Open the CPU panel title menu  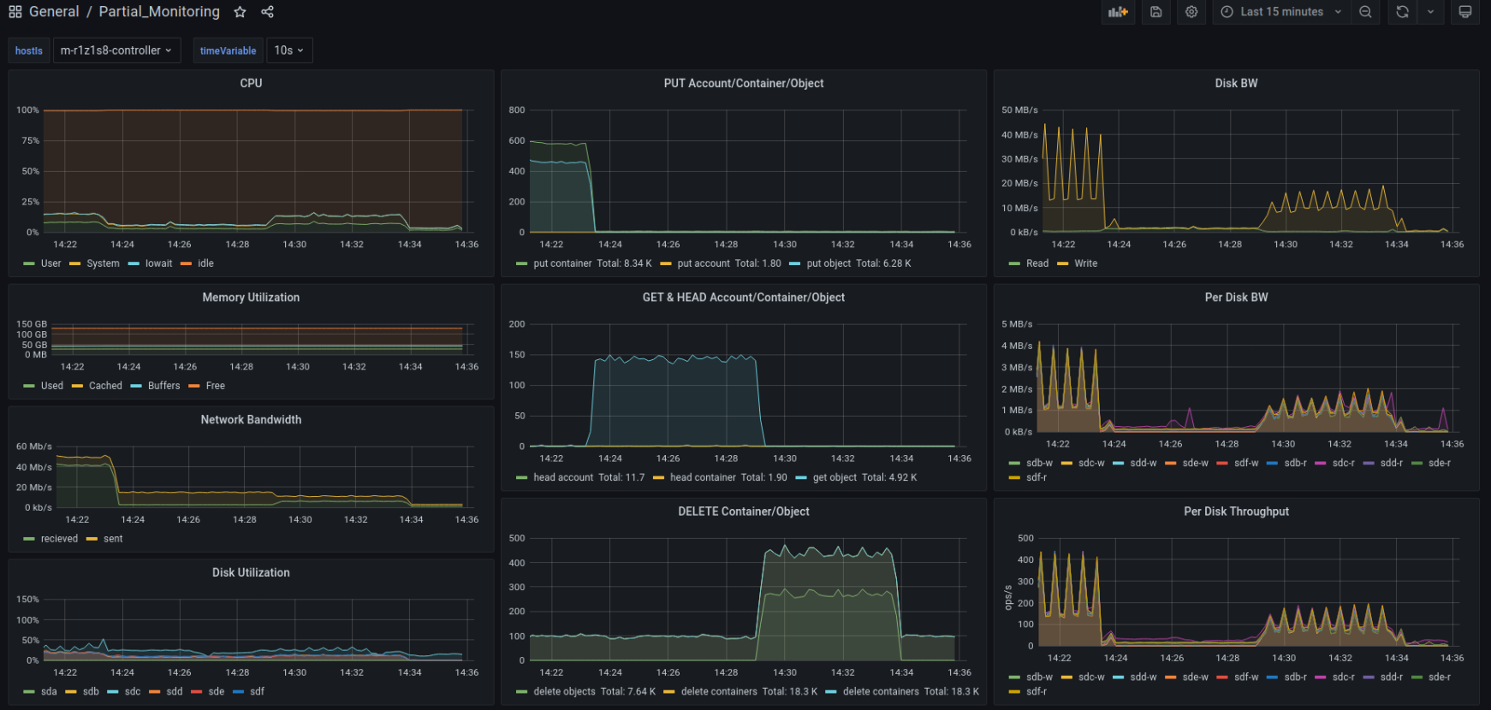click(251, 83)
